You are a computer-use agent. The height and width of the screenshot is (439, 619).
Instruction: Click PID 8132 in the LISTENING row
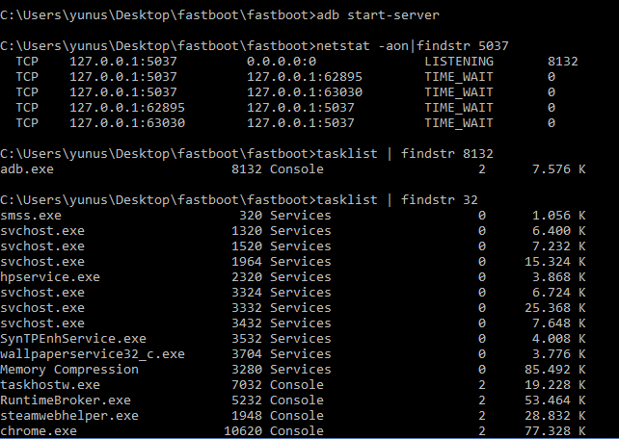562,62
